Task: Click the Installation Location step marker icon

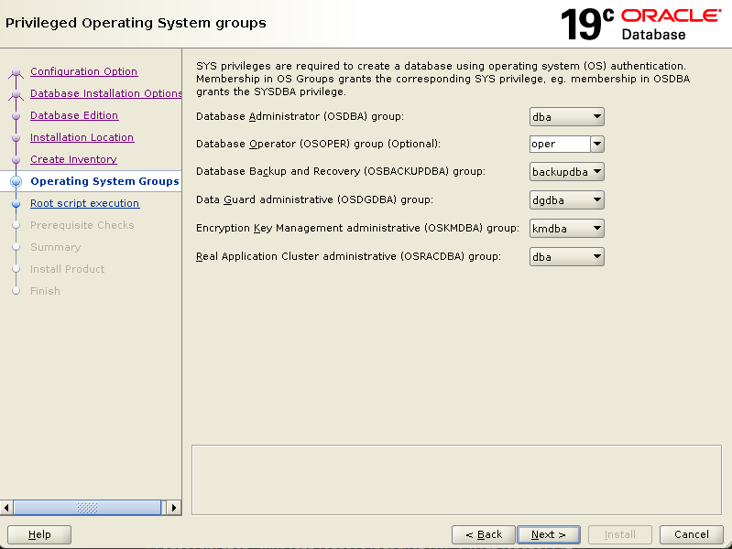Action: (16, 137)
